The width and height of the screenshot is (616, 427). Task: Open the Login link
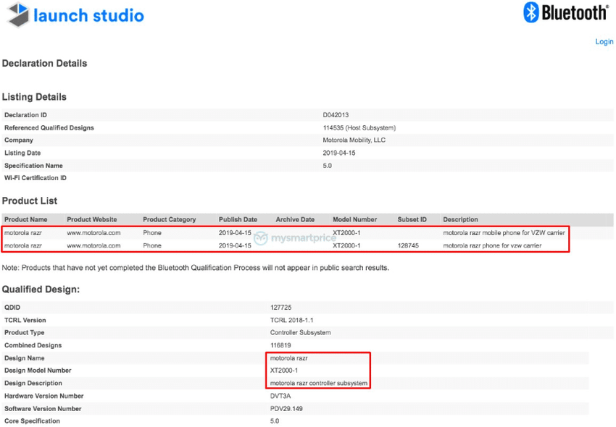[604, 42]
